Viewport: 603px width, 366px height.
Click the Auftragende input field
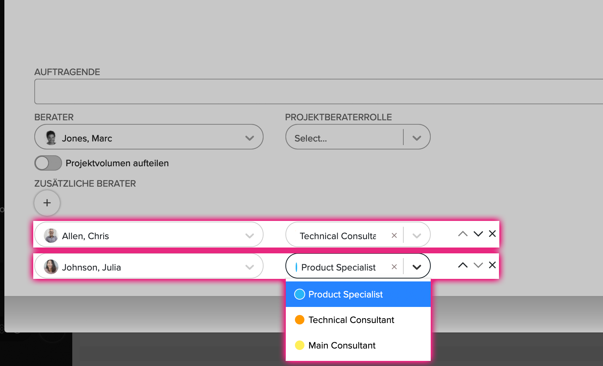[319, 91]
